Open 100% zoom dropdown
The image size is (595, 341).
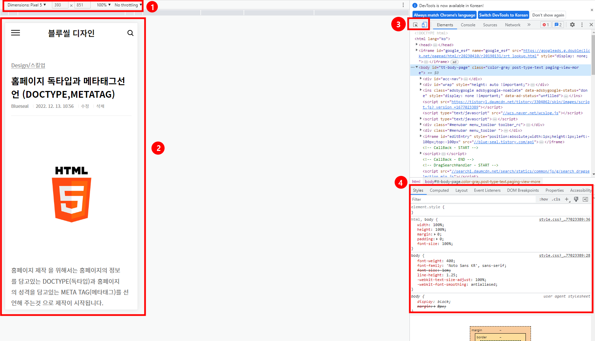point(104,5)
